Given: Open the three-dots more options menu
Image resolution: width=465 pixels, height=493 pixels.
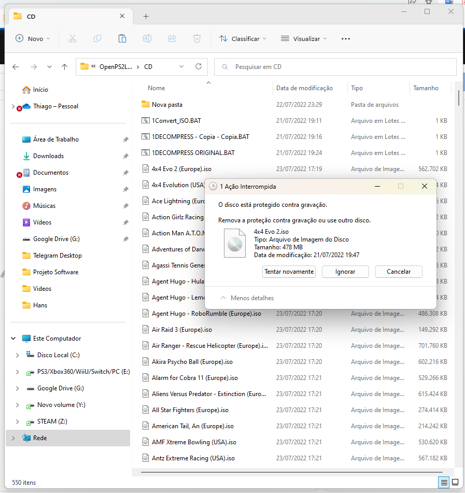Looking at the screenshot, I should (346, 39).
